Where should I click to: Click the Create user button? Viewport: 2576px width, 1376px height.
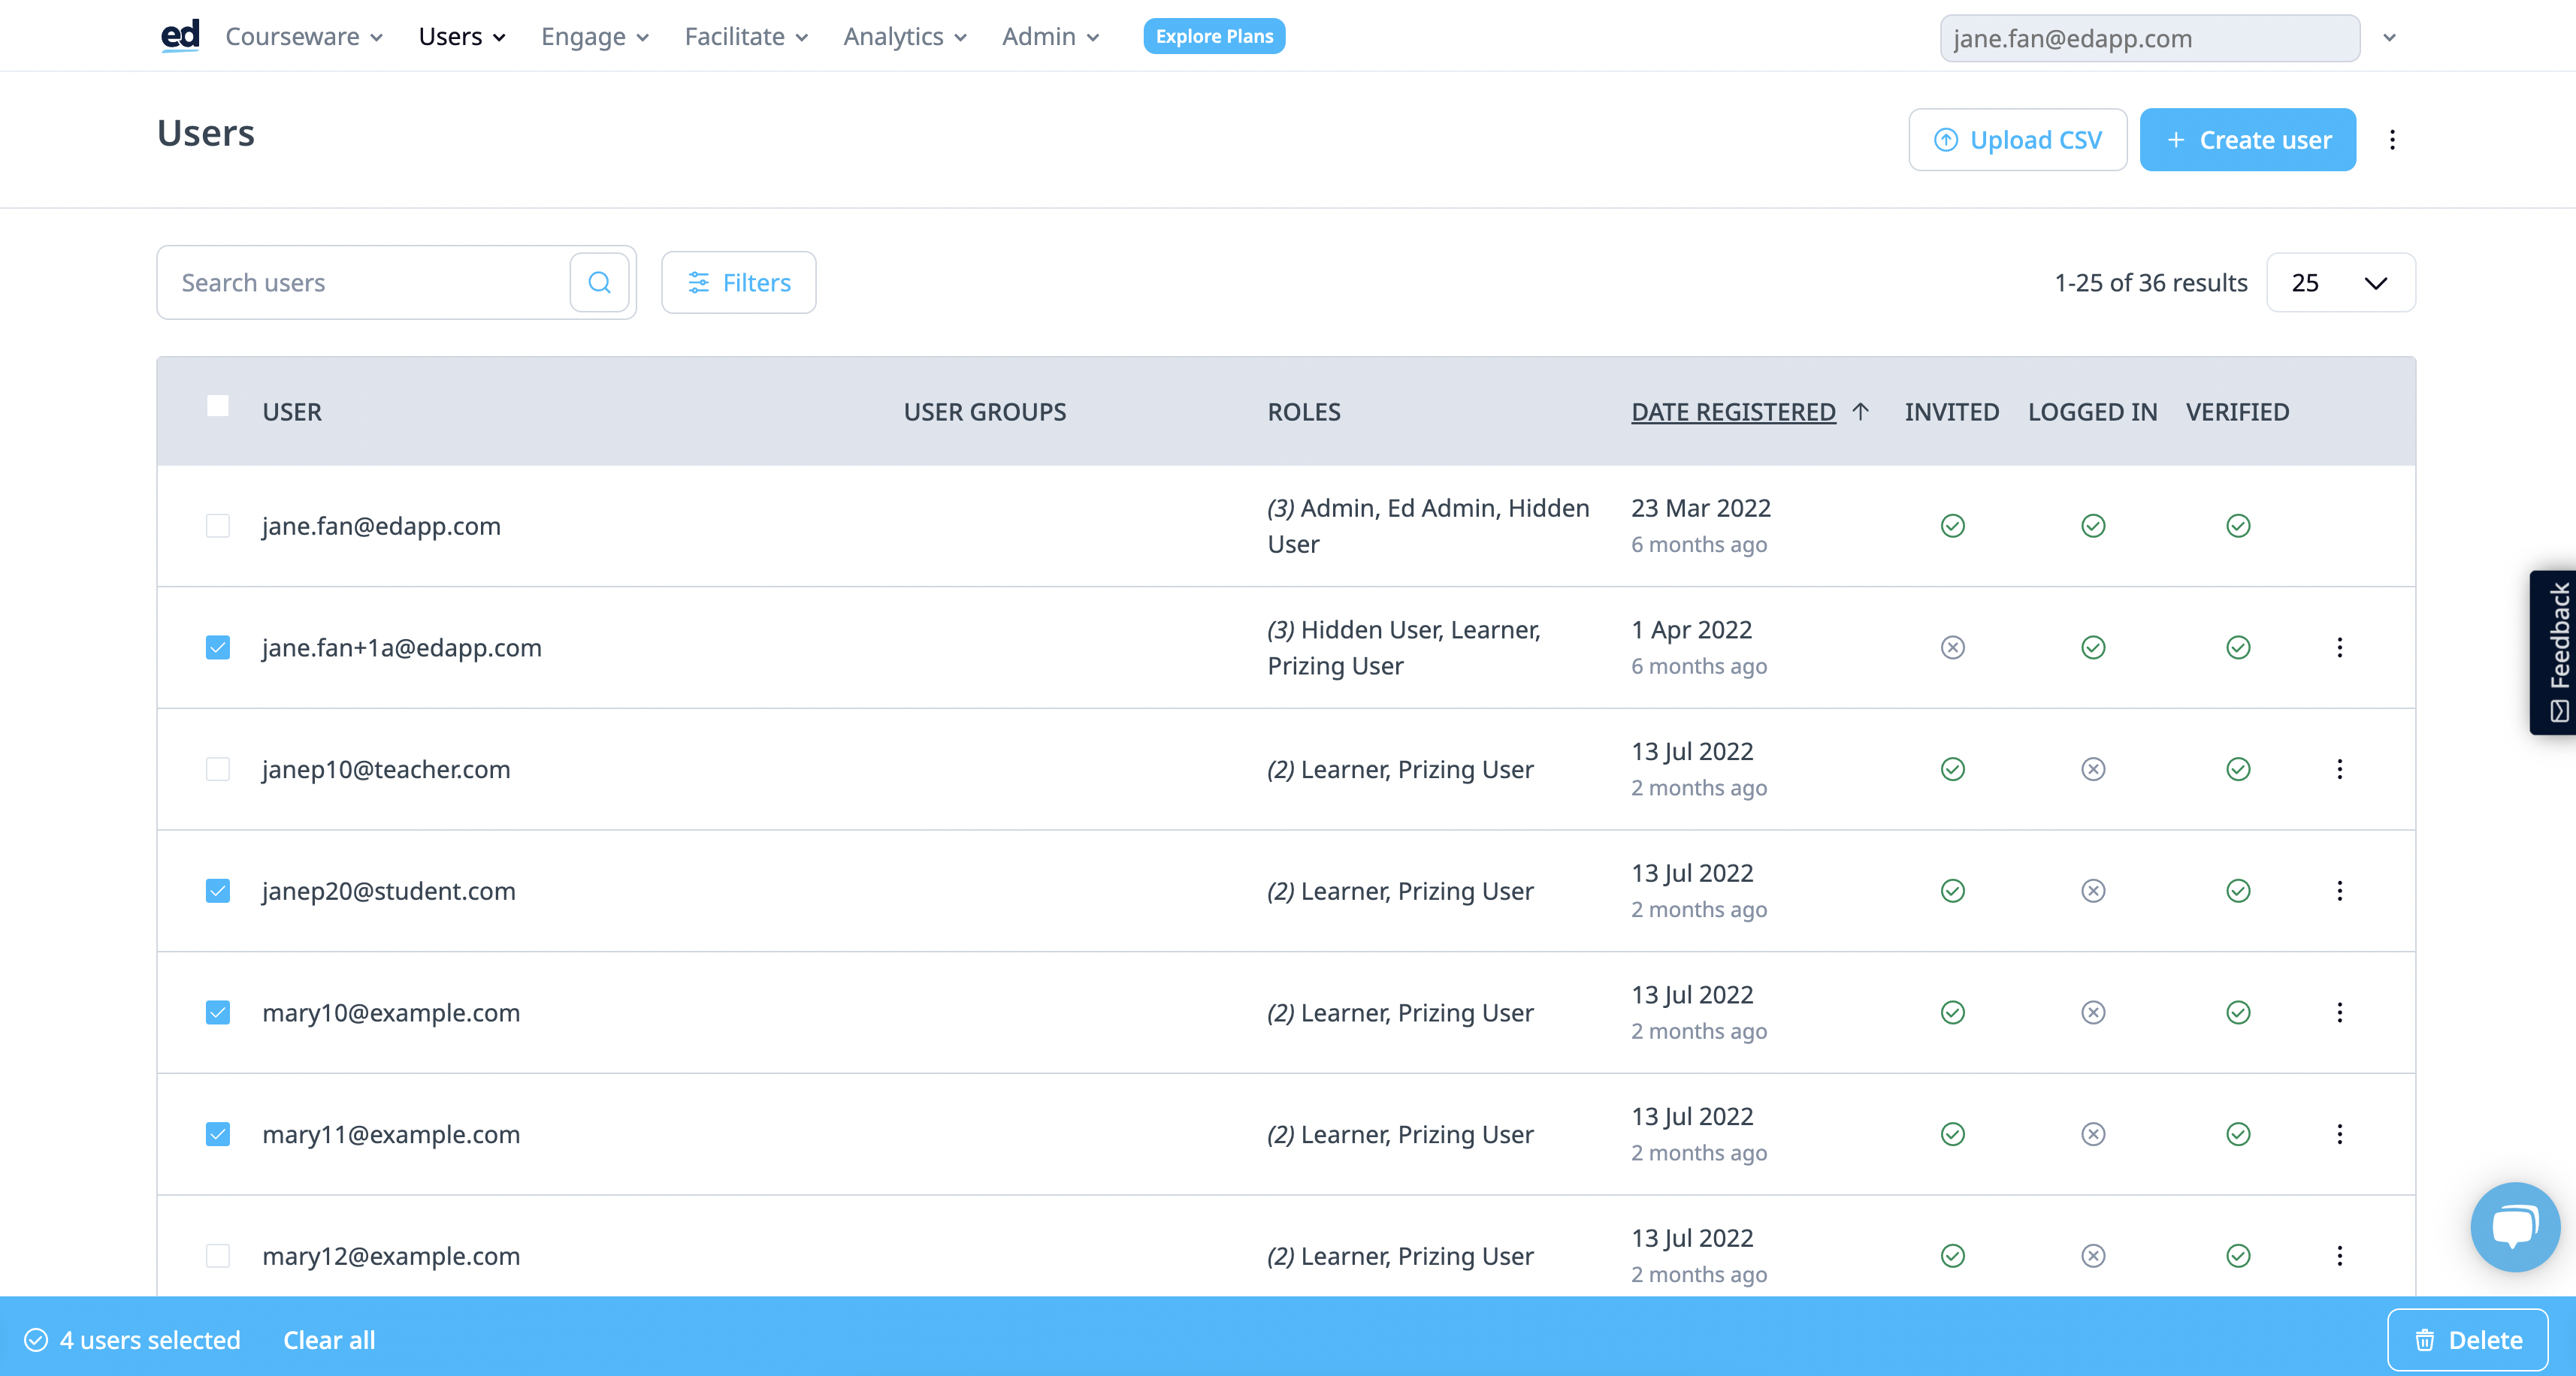pyautogui.click(x=2247, y=140)
